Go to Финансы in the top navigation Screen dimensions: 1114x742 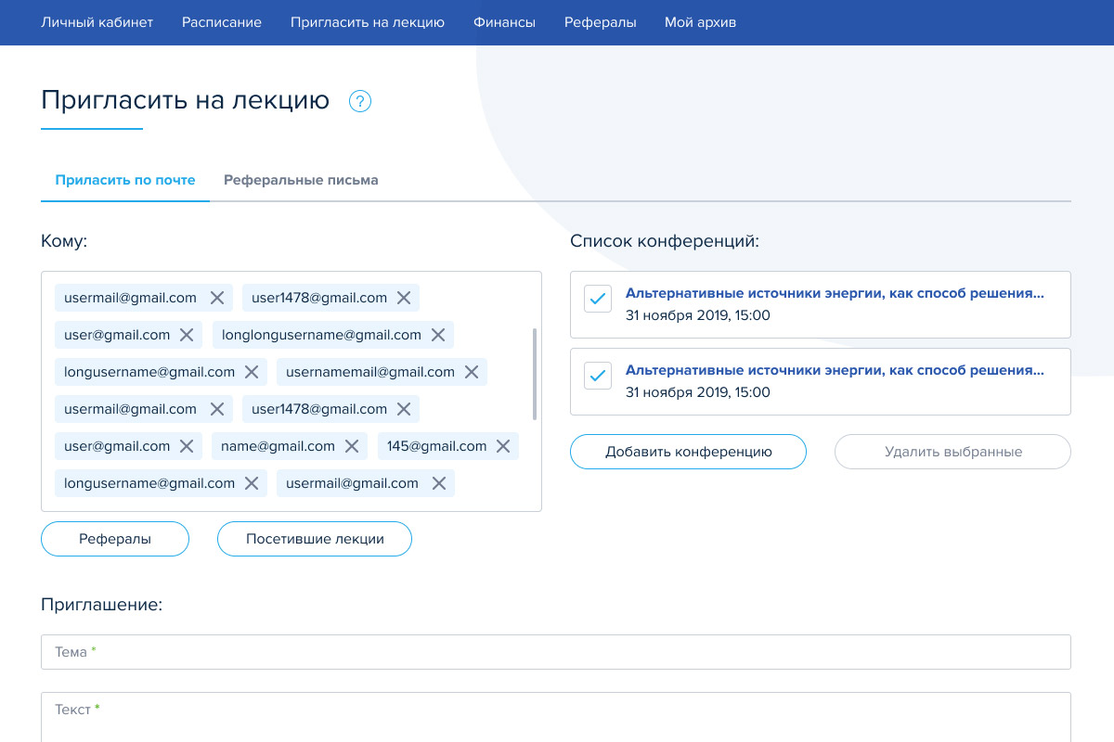point(504,22)
